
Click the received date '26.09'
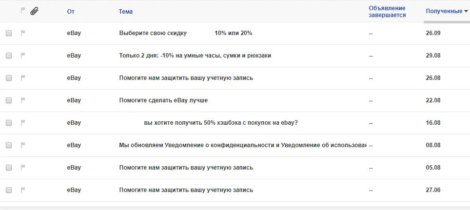433,33
